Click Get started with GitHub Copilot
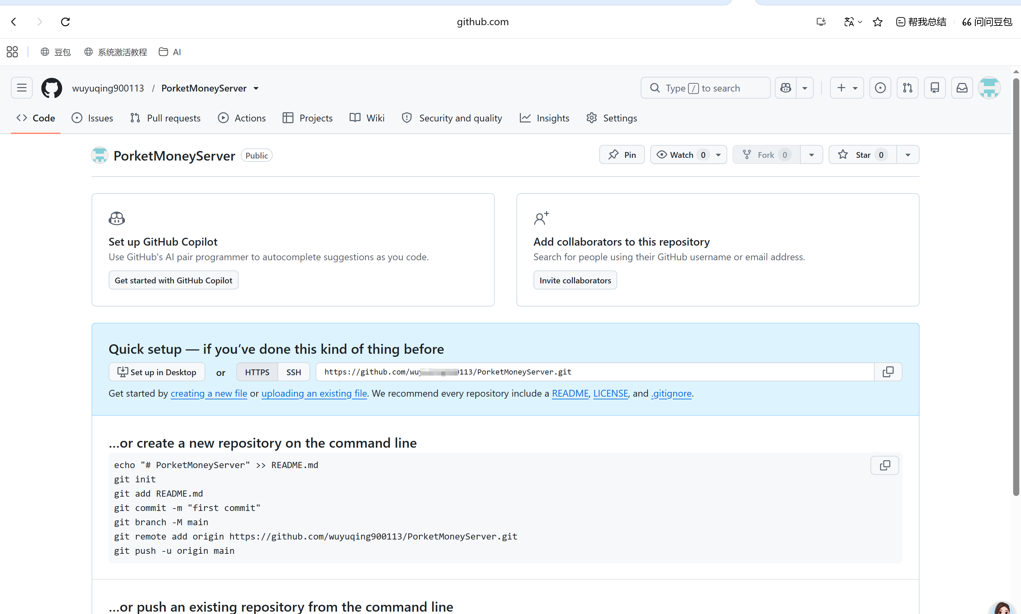The width and height of the screenshot is (1021, 614). pyautogui.click(x=174, y=280)
